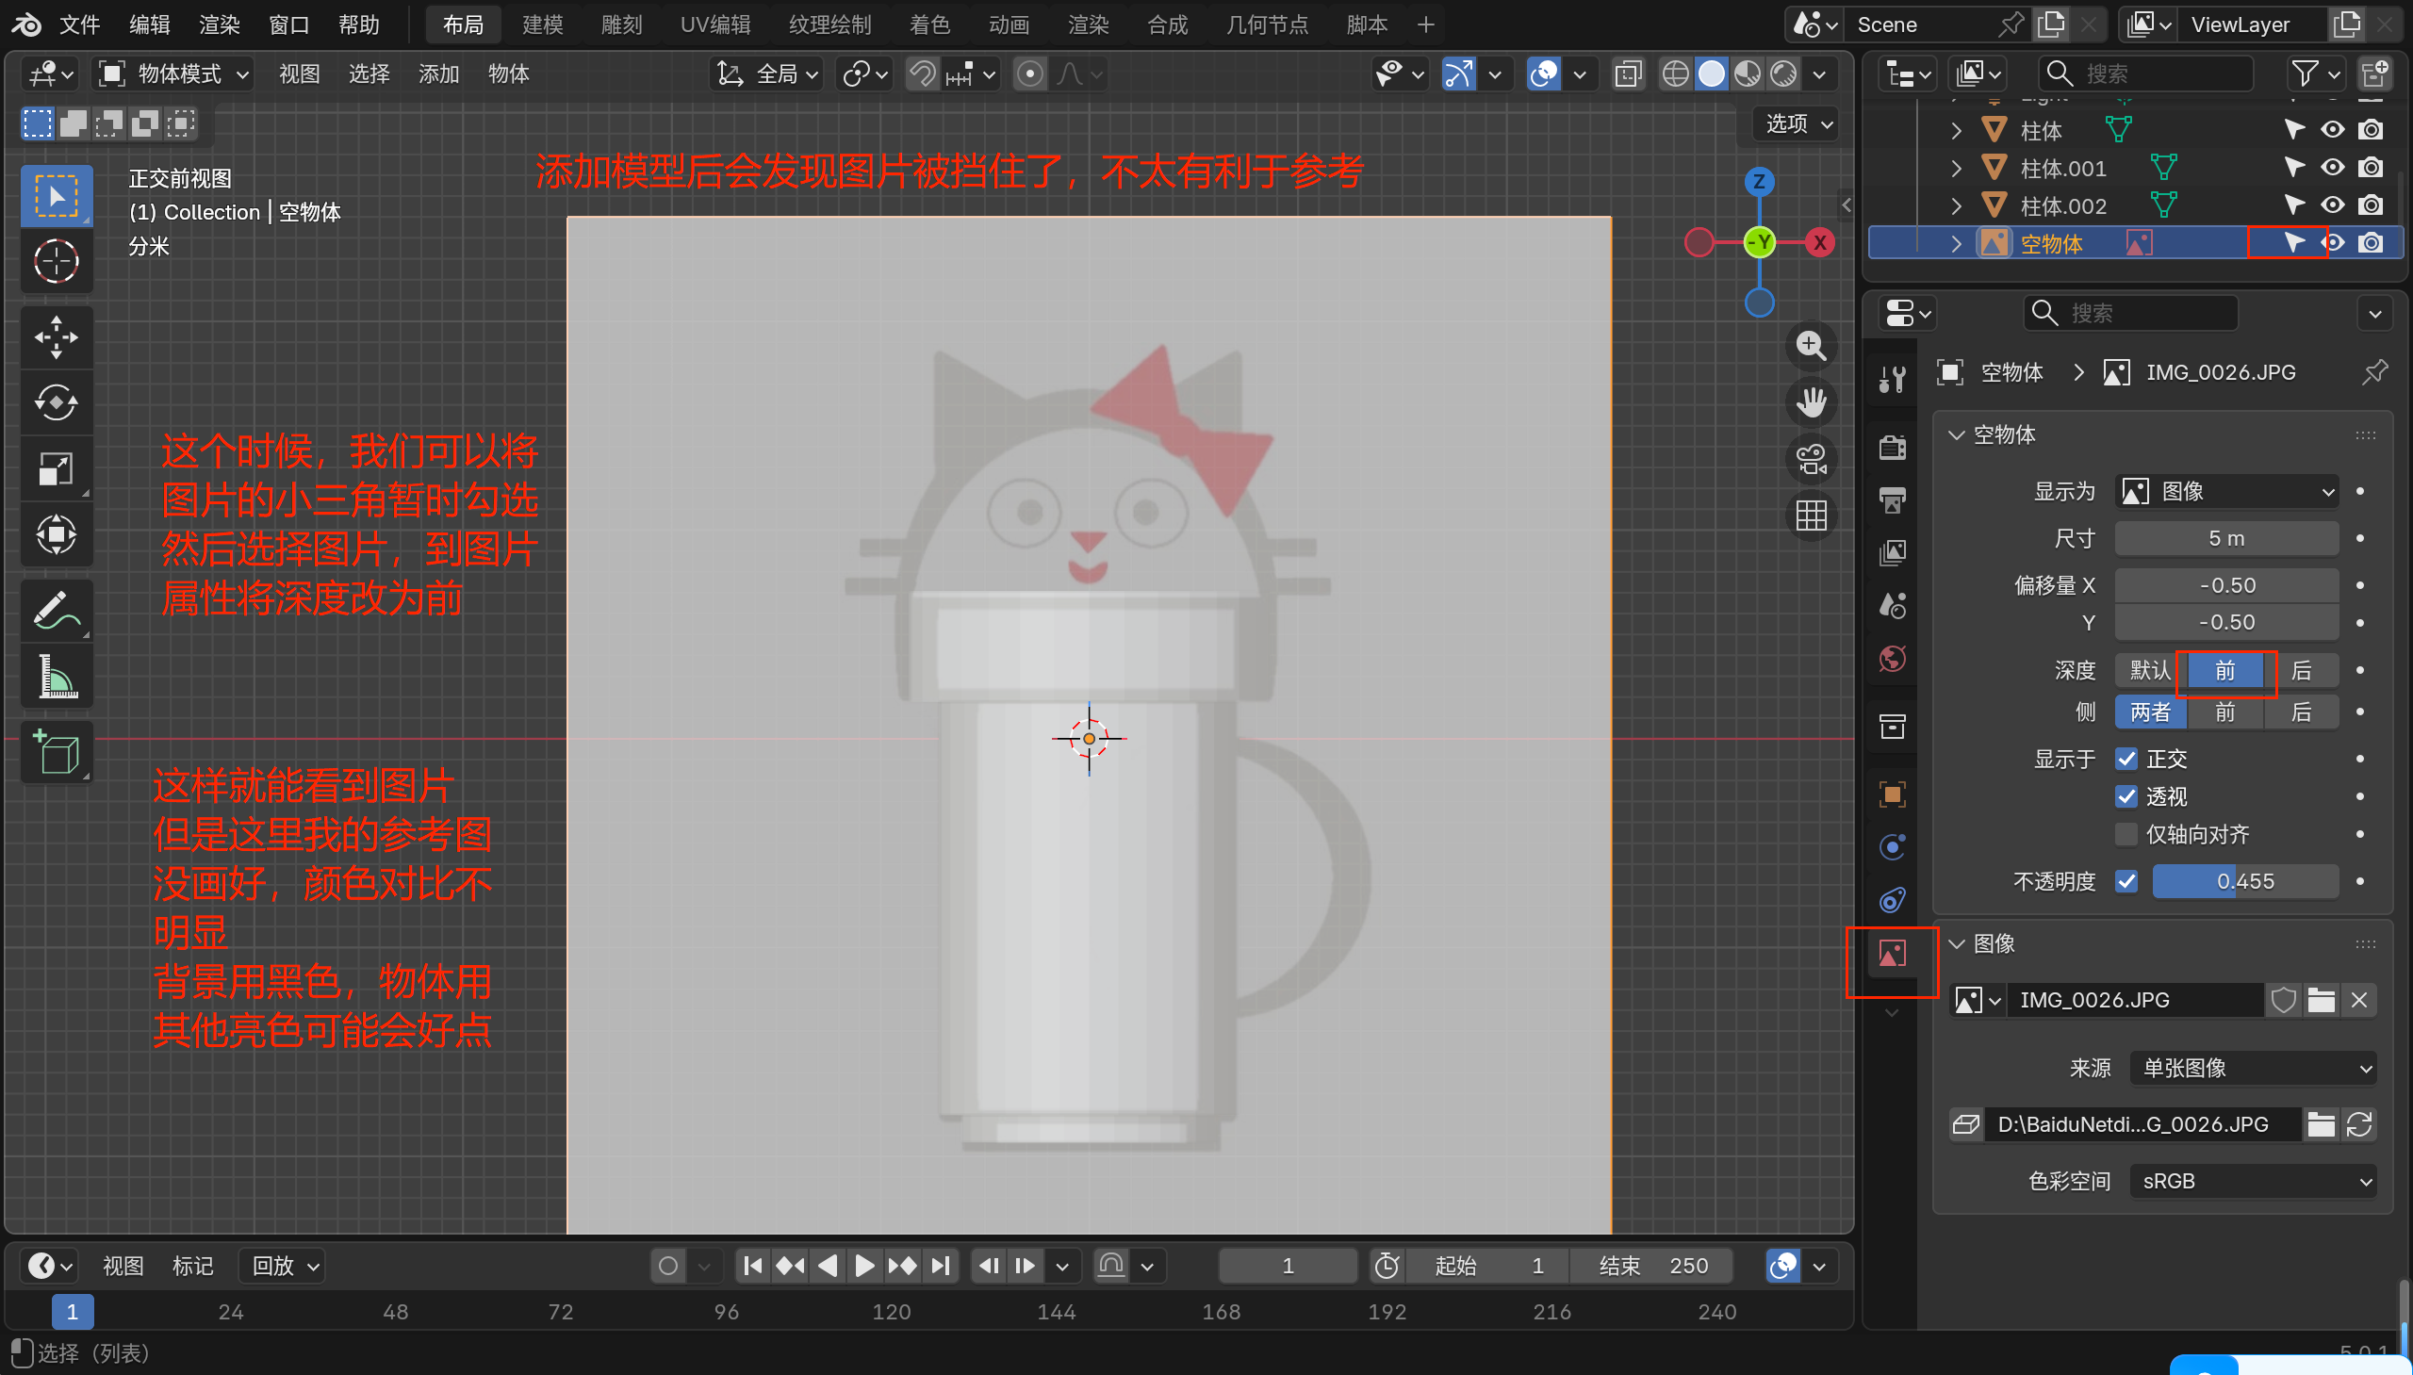Activate the Annotate pencil tool
The image size is (2413, 1375).
(x=56, y=611)
